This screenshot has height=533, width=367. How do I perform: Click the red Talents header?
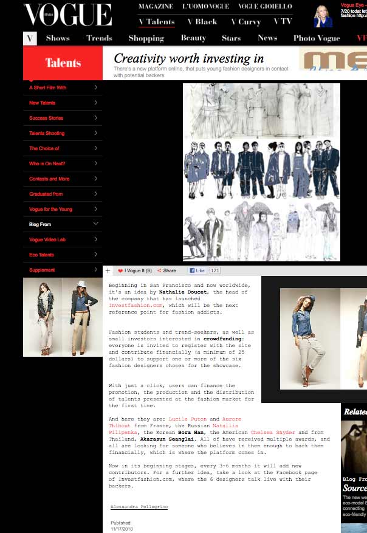63,63
